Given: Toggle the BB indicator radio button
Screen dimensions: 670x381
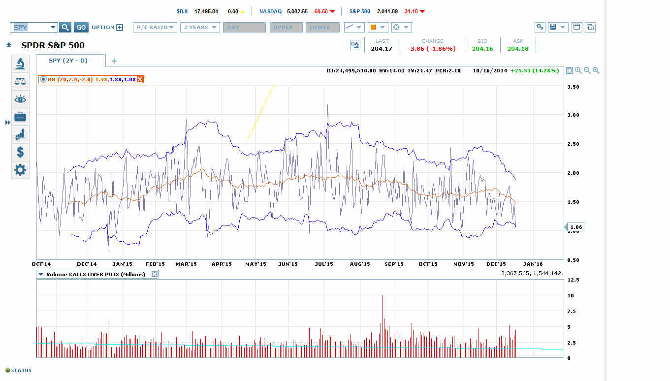Looking at the screenshot, I should (x=43, y=79).
